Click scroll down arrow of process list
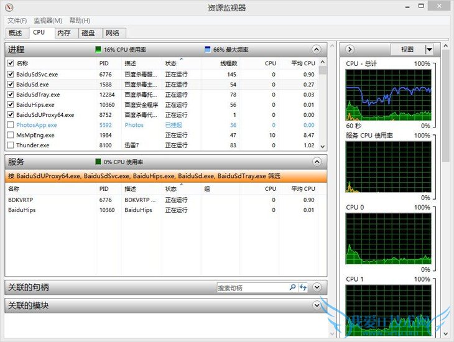The image size is (454, 342). pos(323,147)
